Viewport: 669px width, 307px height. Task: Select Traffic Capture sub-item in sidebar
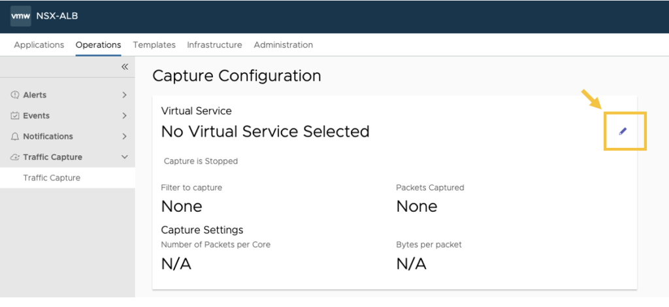(52, 178)
